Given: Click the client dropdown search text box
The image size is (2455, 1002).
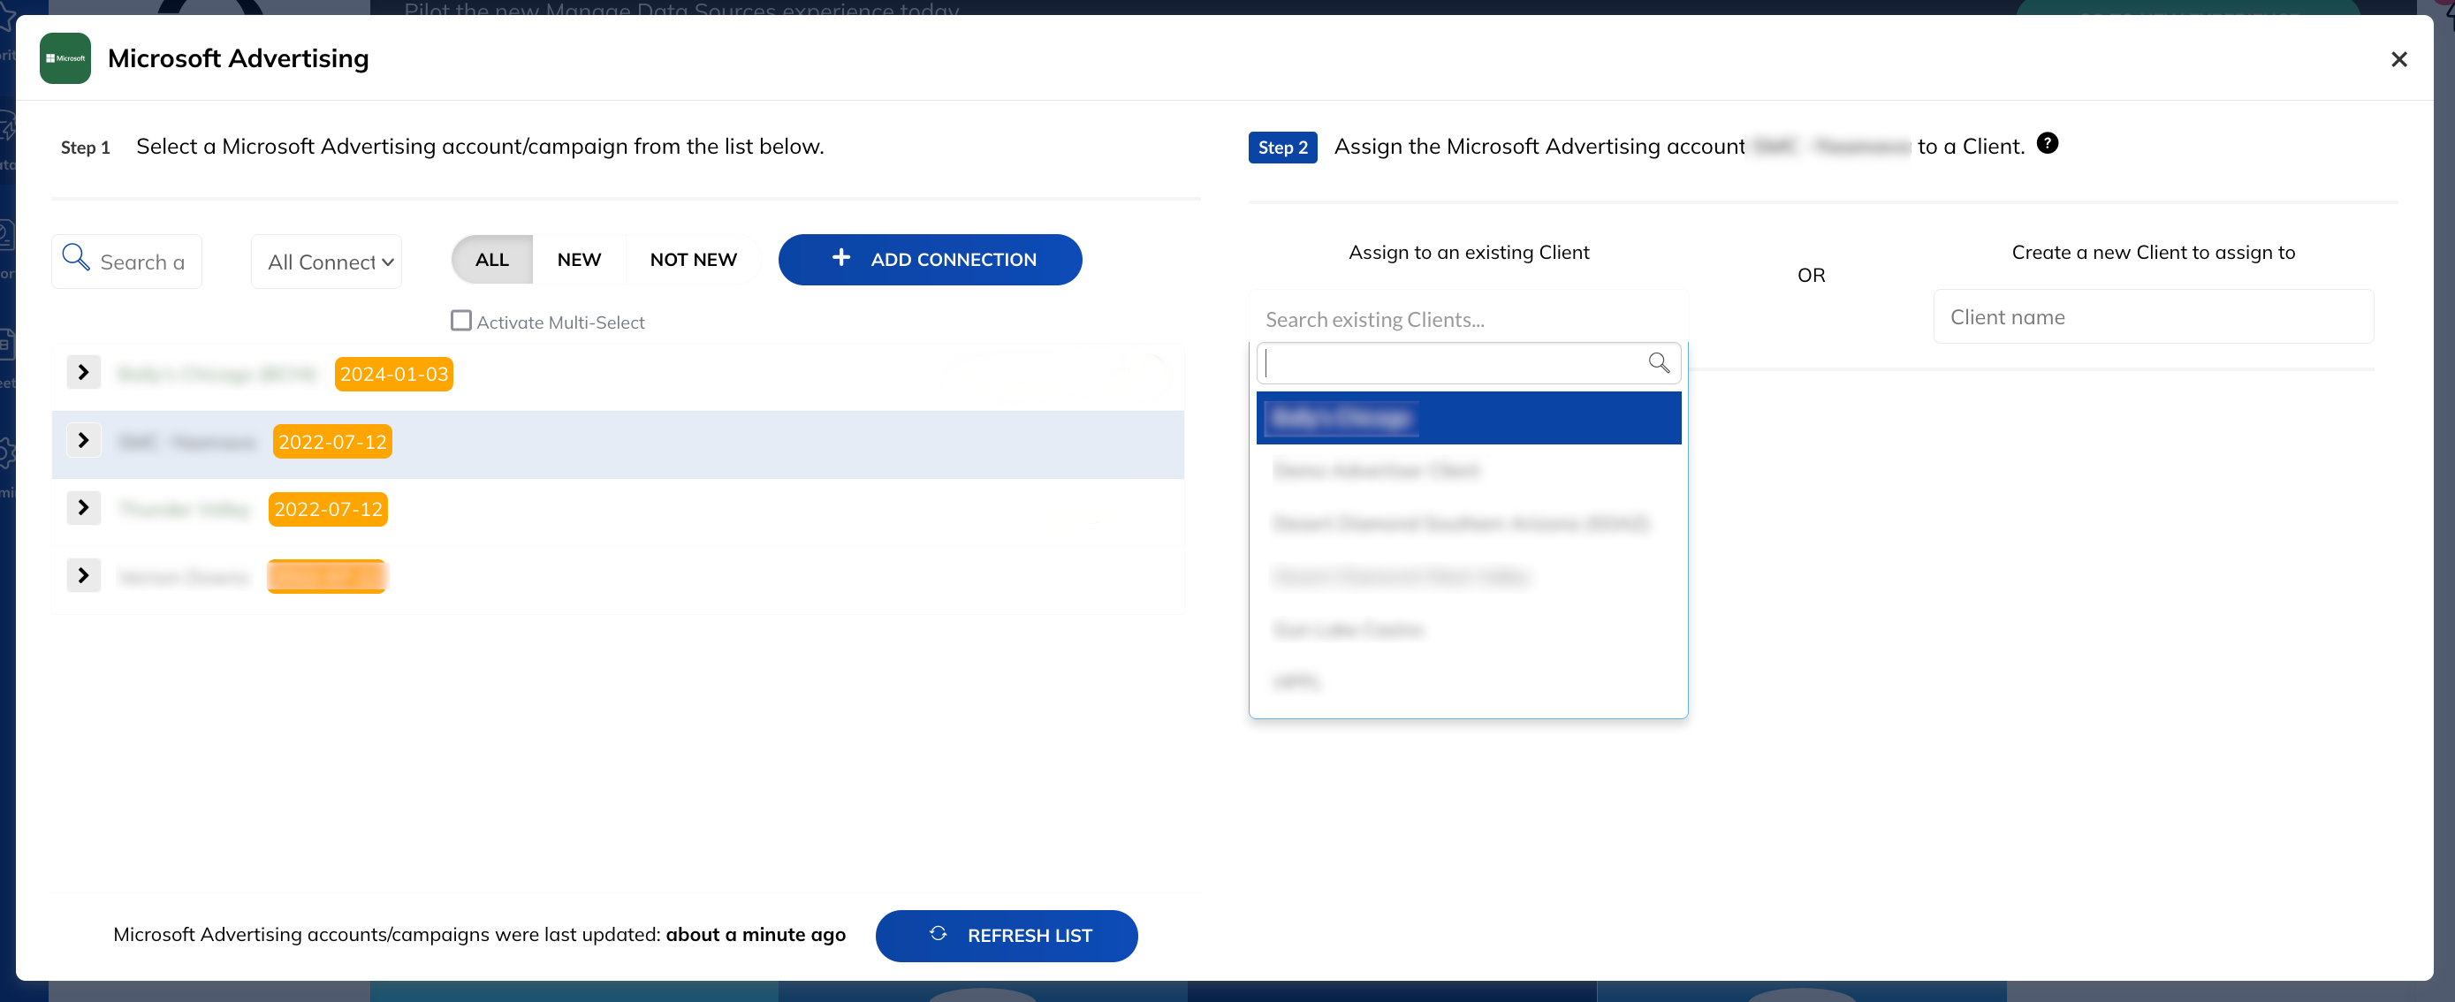Looking at the screenshot, I should (x=1468, y=363).
